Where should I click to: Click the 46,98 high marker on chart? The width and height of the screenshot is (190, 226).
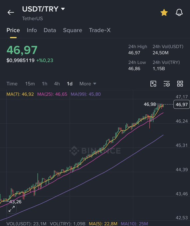coord(150,104)
